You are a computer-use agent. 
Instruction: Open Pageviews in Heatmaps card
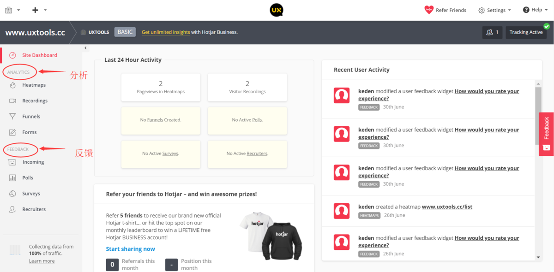[x=161, y=87]
